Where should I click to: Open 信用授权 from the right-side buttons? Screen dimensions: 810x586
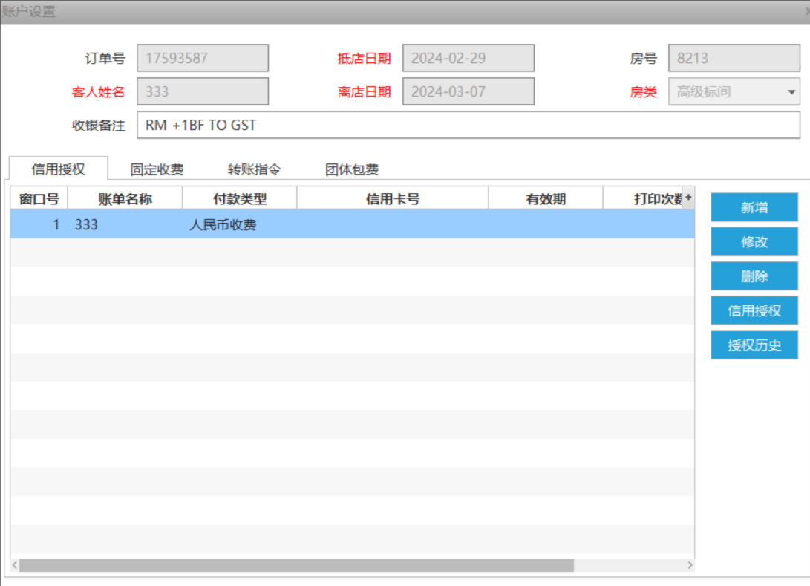click(x=754, y=310)
